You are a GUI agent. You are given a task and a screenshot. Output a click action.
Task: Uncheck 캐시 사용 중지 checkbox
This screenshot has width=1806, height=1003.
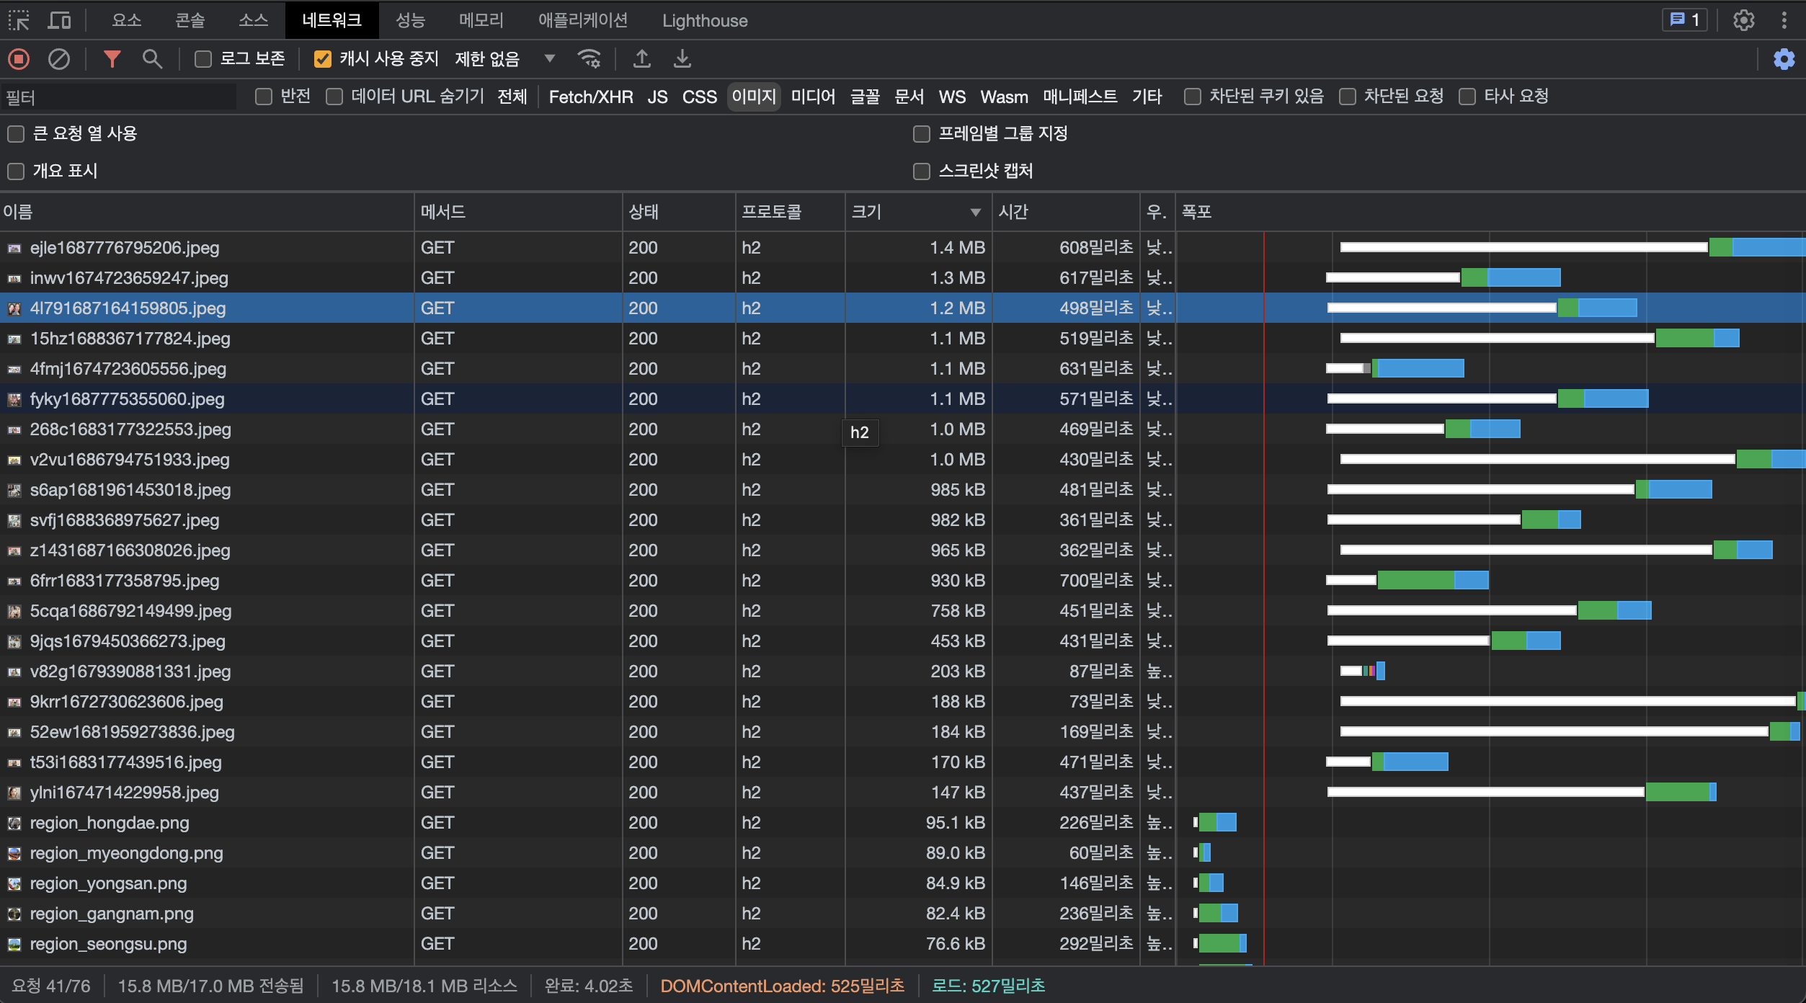click(x=323, y=59)
